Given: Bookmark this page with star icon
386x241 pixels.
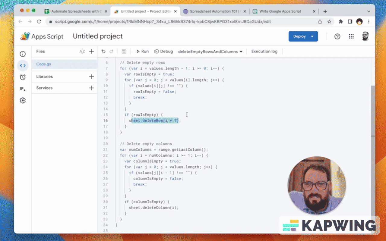Looking at the screenshot, I should (329, 22).
